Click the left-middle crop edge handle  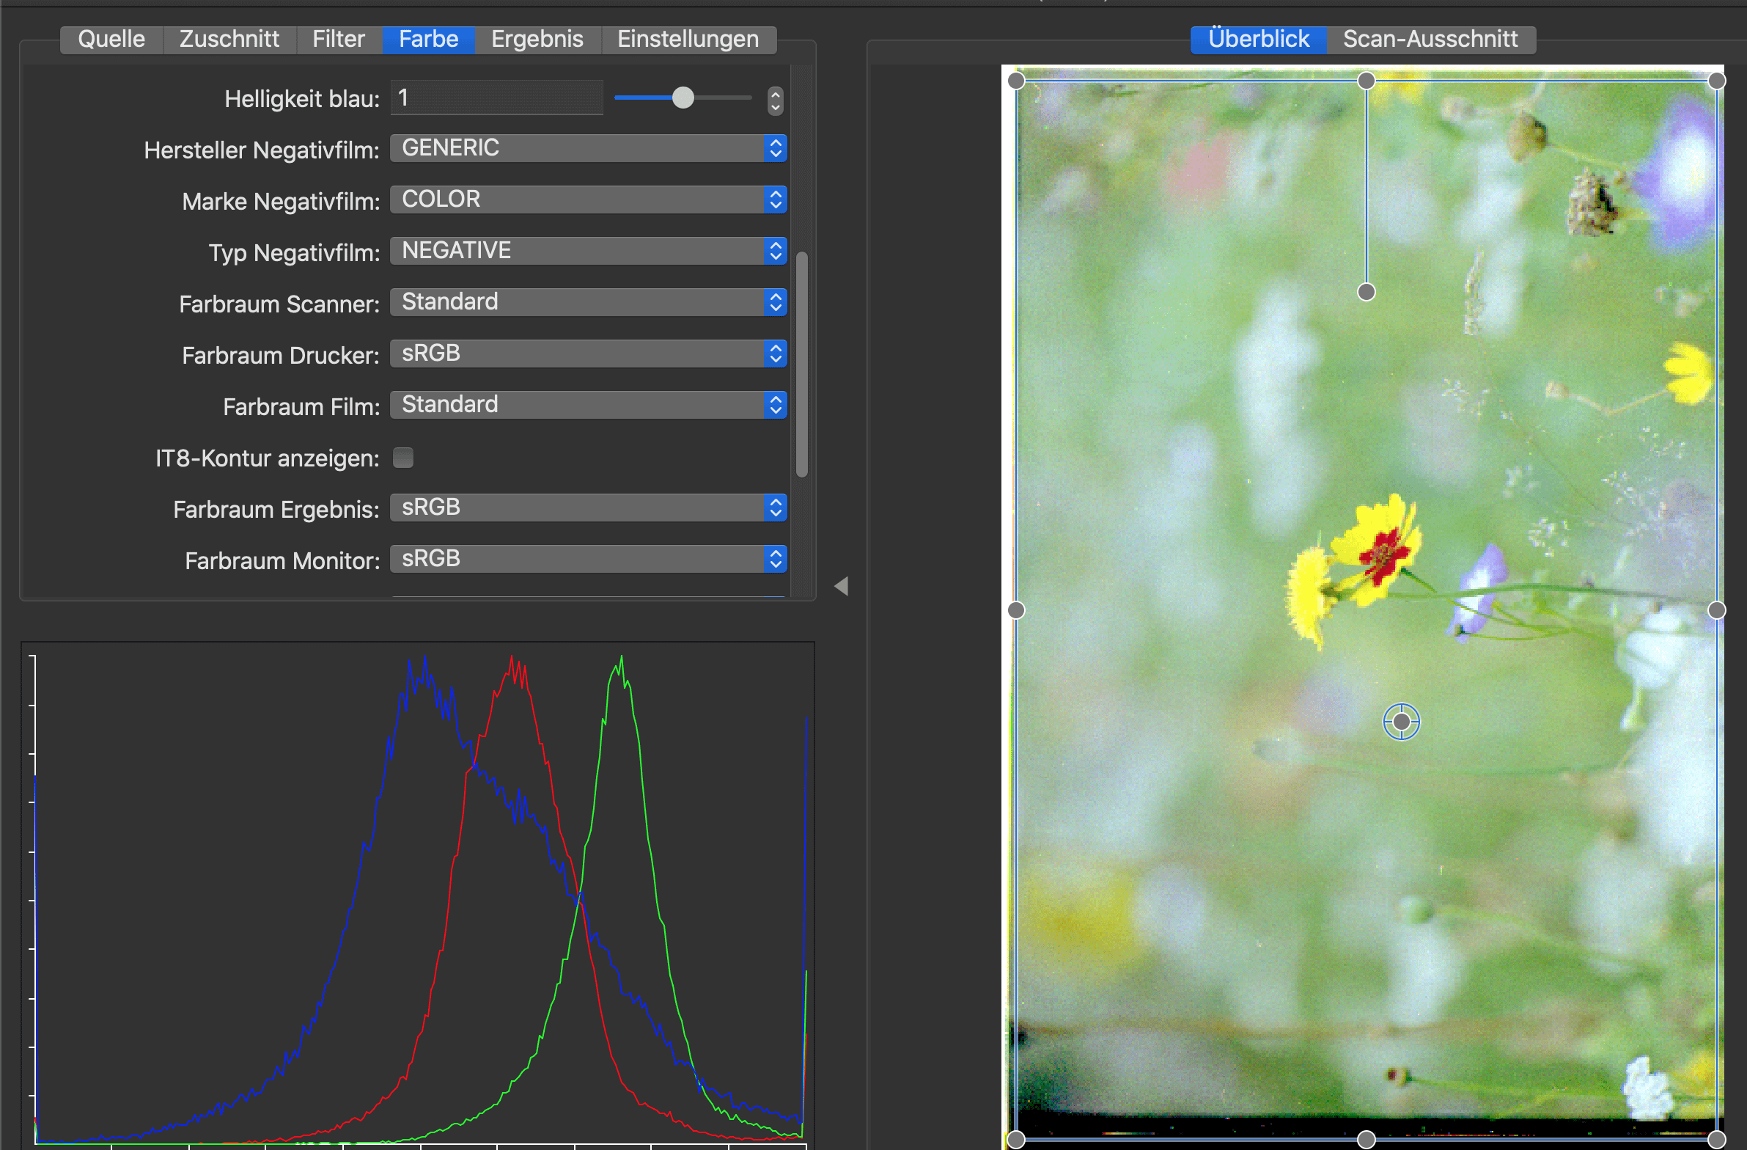(x=1016, y=610)
